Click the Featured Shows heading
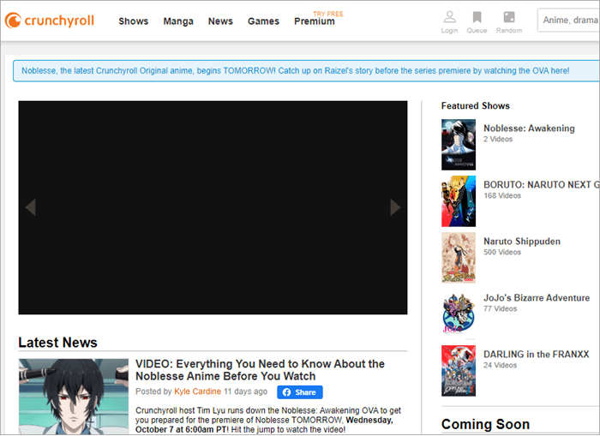 click(x=475, y=106)
